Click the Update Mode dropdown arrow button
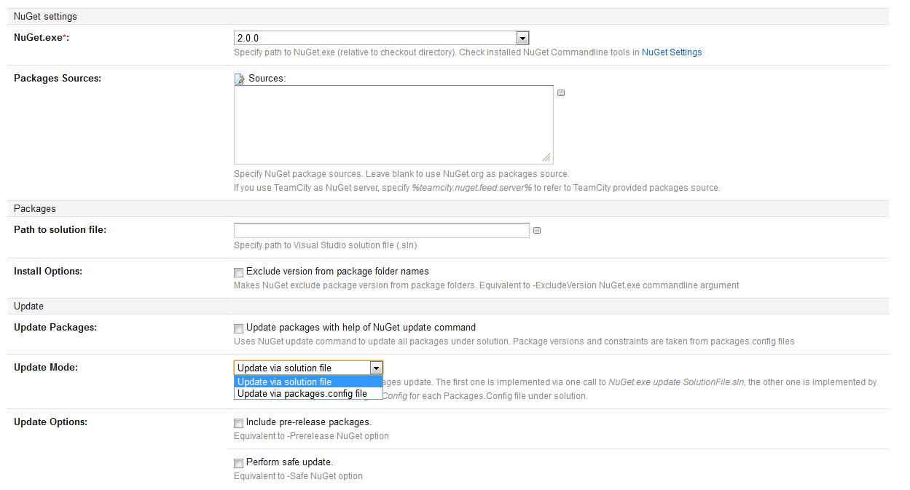The height and width of the screenshot is (490, 910). 376,368
